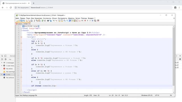
Task: Undo the last edit via green arrow
Action: click(42, 21)
